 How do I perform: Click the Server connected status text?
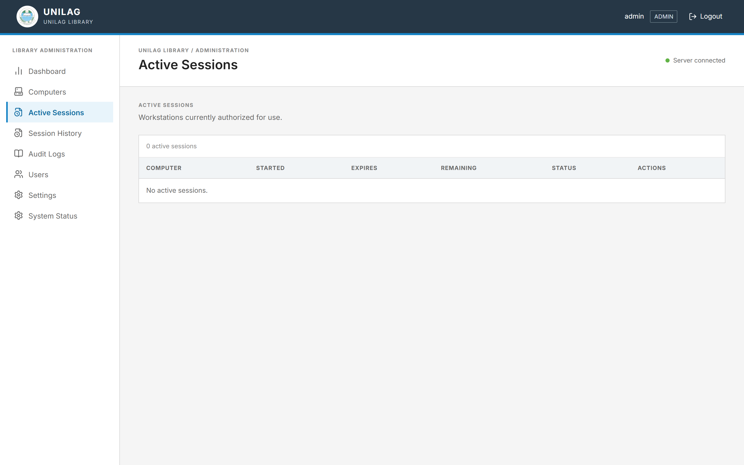pos(699,60)
